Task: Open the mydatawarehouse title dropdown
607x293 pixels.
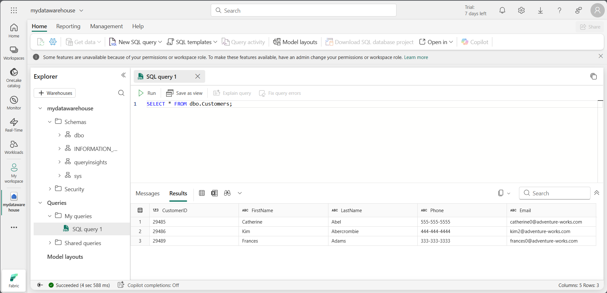Action: [x=81, y=10]
